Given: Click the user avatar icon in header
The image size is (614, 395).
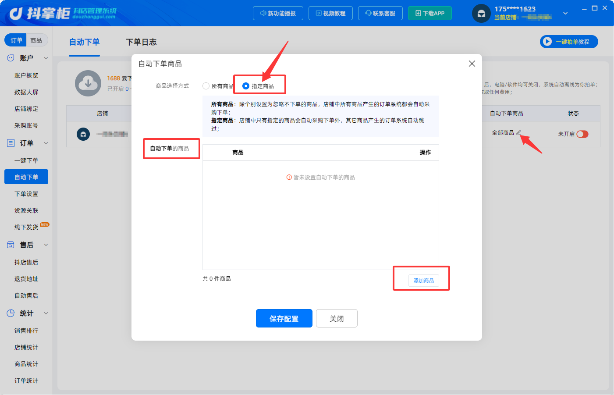Looking at the screenshot, I should (x=481, y=13).
